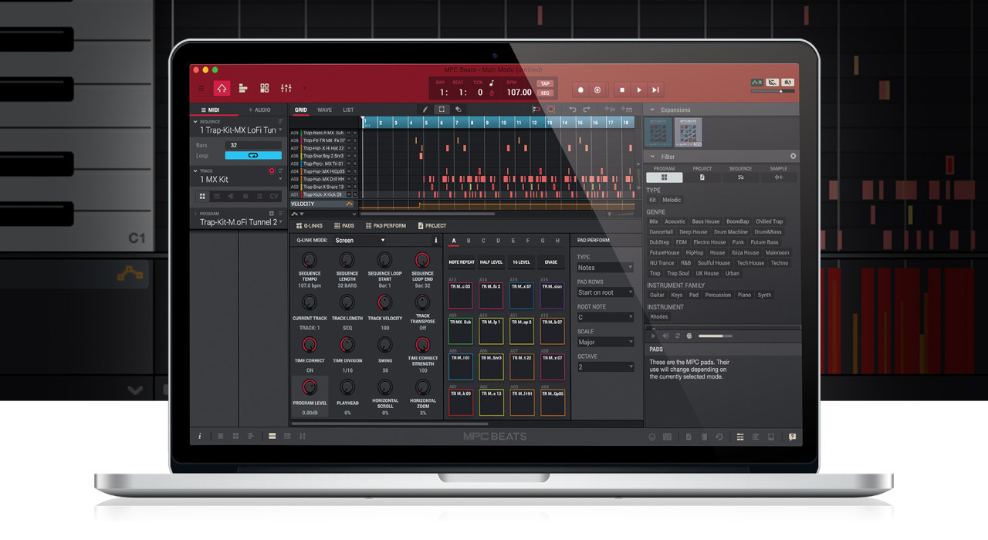
Task: Go to Main mode with the home icon
Action: point(222,89)
